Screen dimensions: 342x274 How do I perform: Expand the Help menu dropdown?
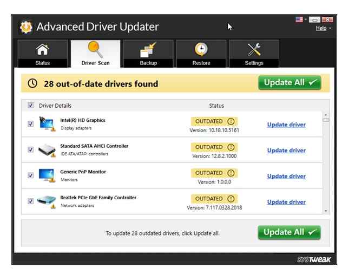(x=323, y=28)
